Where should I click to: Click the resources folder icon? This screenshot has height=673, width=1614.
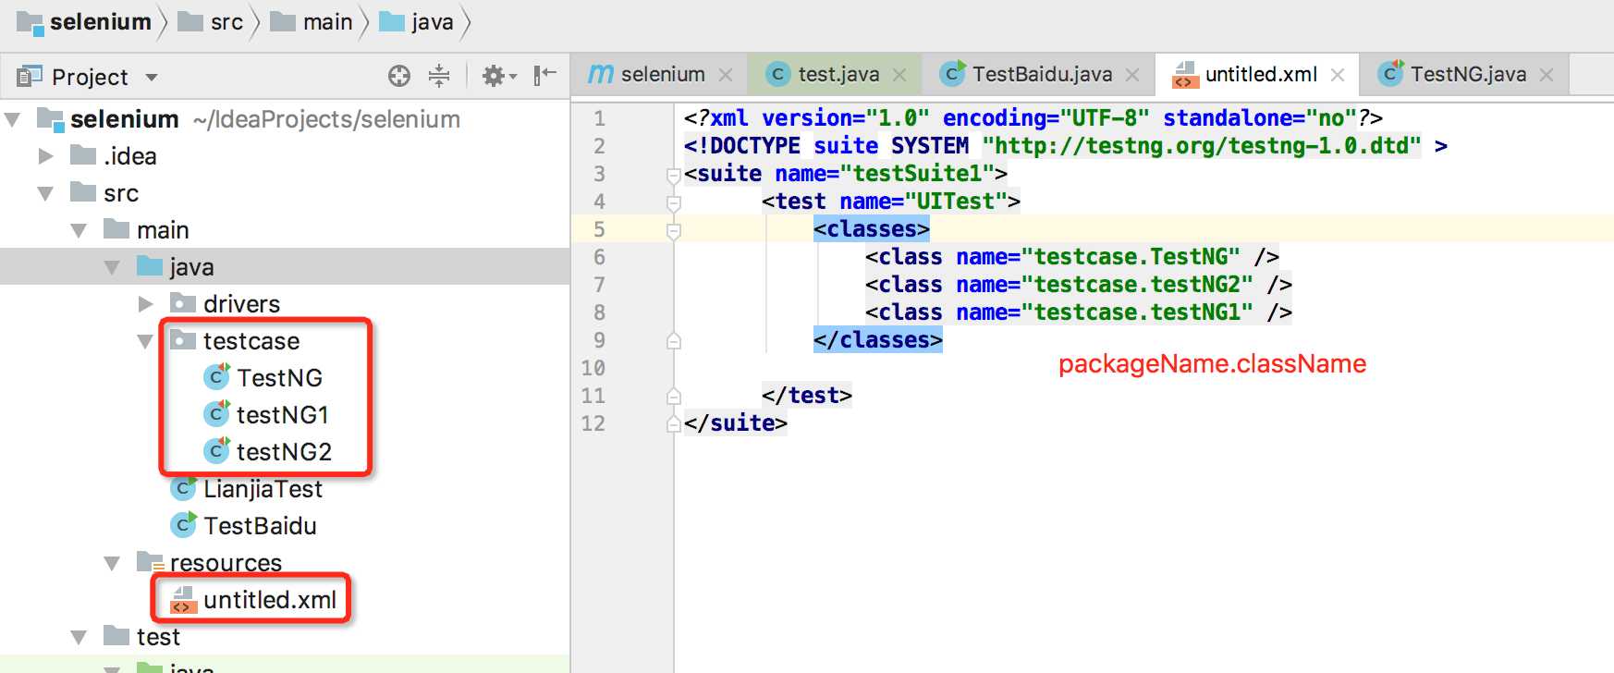click(151, 561)
